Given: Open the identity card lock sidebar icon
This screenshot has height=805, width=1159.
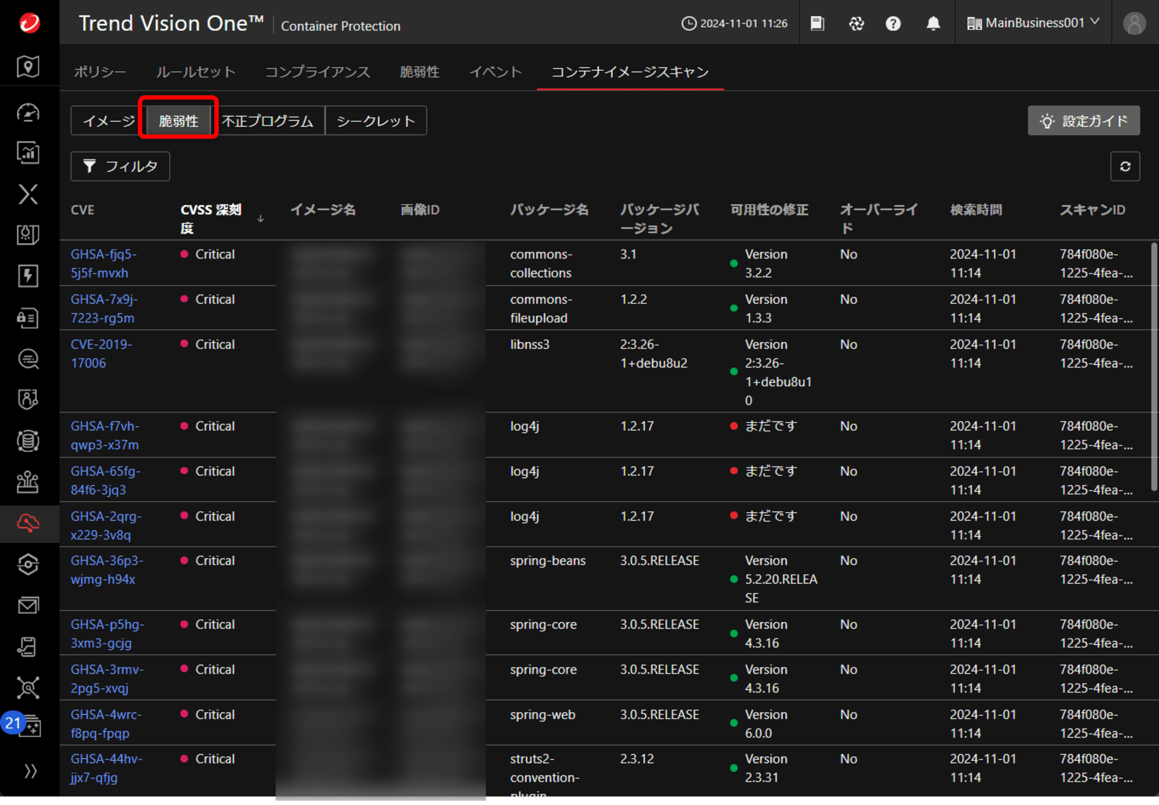Looking at the screenshot, I should coord(28,318).
